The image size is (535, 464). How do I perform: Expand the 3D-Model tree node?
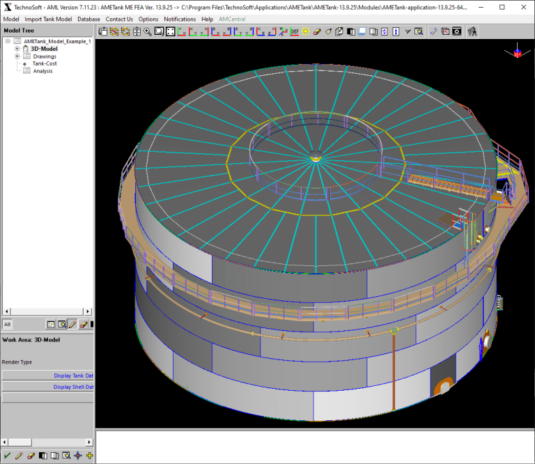click(17, 49)
